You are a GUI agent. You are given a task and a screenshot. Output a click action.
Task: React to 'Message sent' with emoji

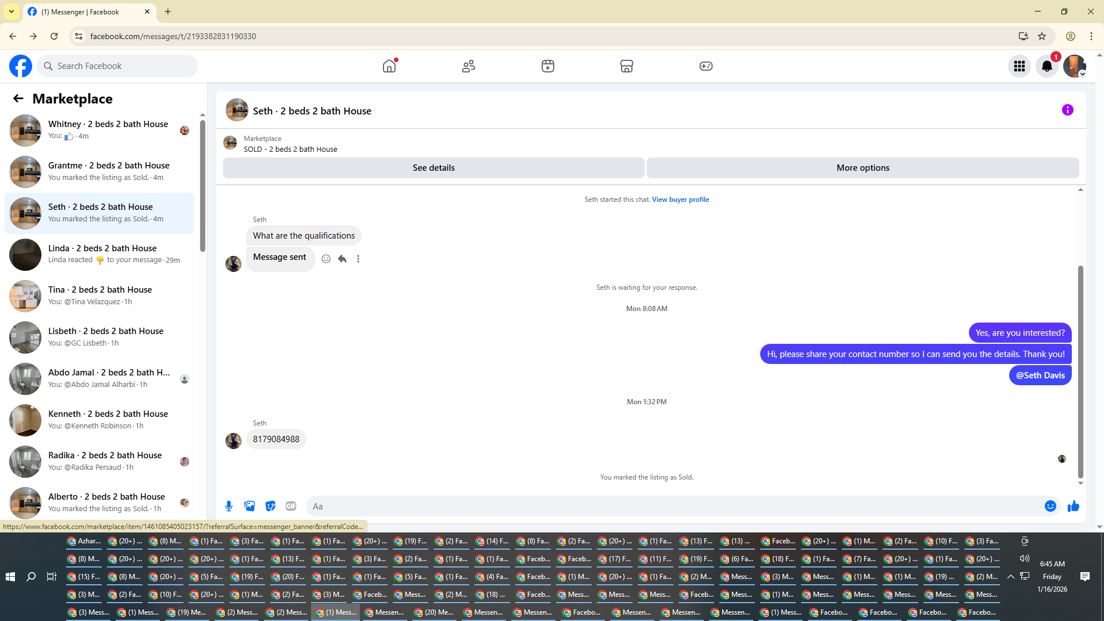[326, 259]
